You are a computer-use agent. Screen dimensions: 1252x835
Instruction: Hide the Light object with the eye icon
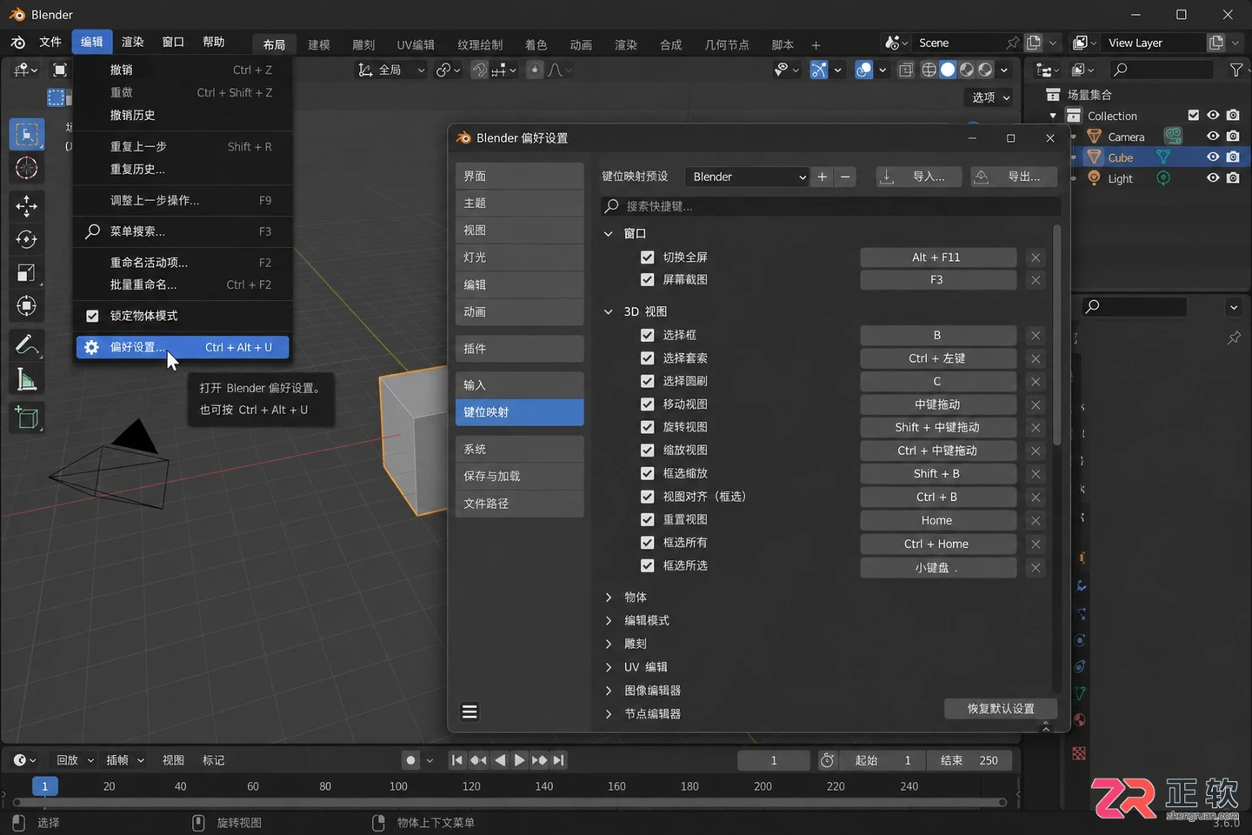1213,178
